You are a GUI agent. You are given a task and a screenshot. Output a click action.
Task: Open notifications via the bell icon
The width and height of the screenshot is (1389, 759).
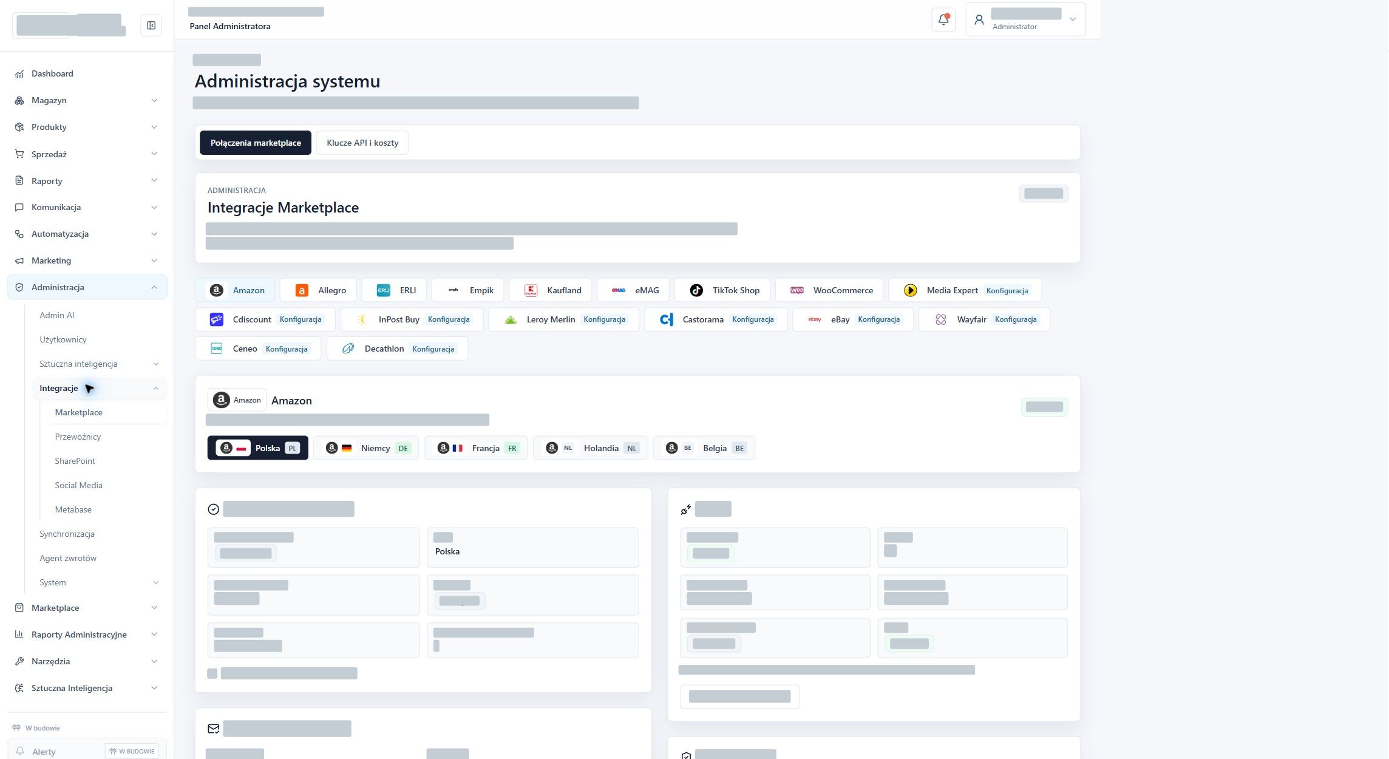(943, 19)
